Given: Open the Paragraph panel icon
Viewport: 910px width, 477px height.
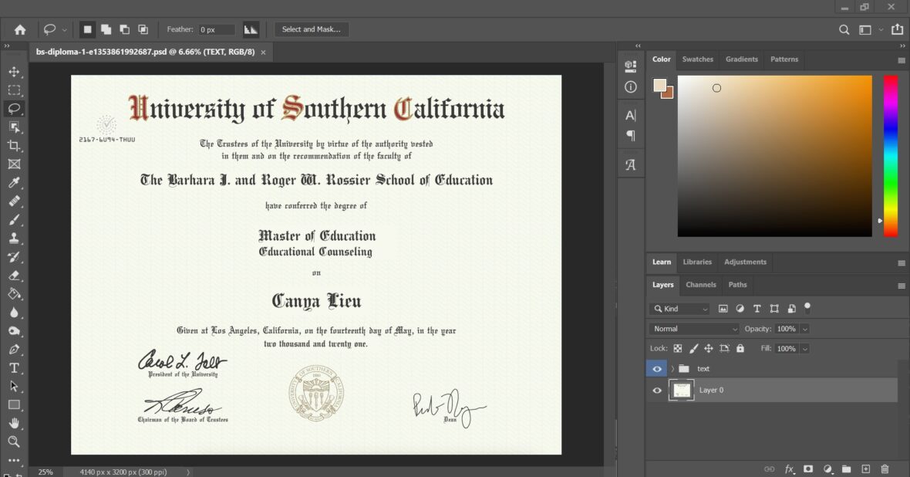Looking at the screenshot, I should [630, 136].
